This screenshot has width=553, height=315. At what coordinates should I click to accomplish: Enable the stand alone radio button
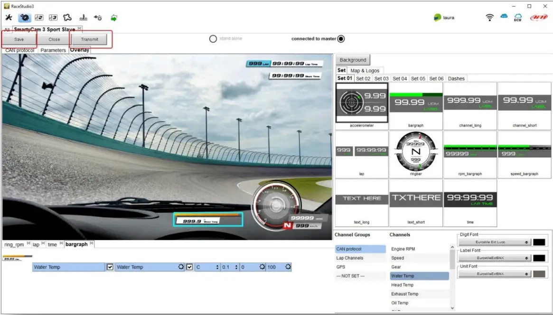coord(213,39)
